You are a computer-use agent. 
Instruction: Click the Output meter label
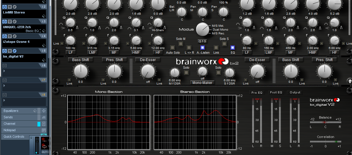click(295, 92)
